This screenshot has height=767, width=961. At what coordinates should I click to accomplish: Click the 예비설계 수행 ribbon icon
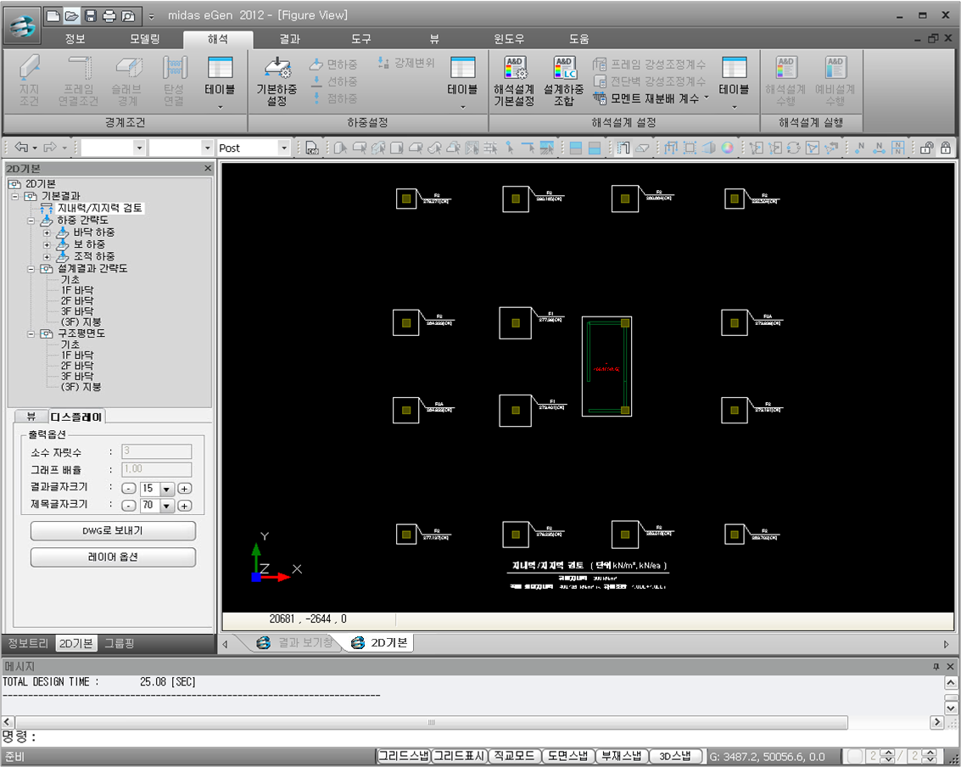835,82
